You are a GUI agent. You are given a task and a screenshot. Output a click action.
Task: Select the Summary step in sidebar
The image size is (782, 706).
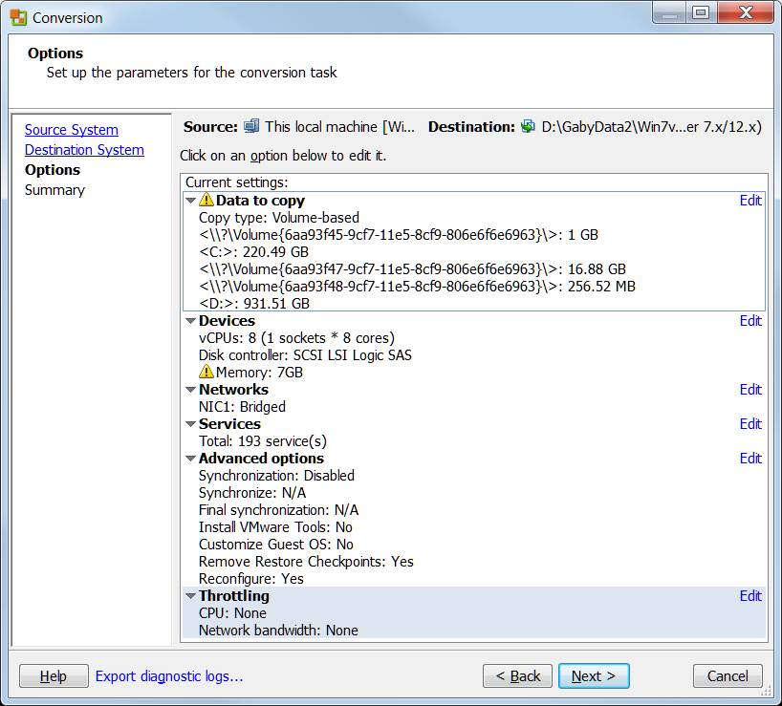[x=54, y=190]
